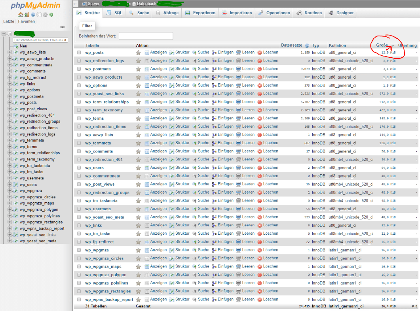Click the exit log out door icon
The image size is (420, 311).
click(27, 15)
